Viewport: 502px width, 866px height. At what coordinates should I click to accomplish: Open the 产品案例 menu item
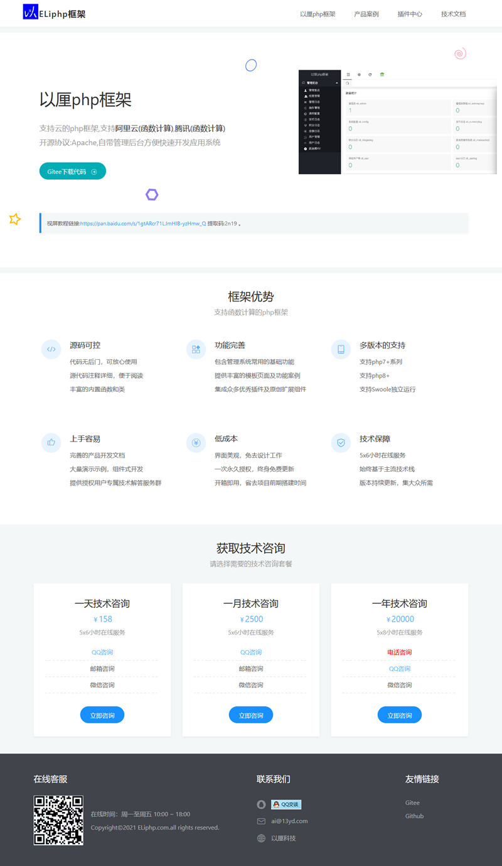click(x=366, y=13)
